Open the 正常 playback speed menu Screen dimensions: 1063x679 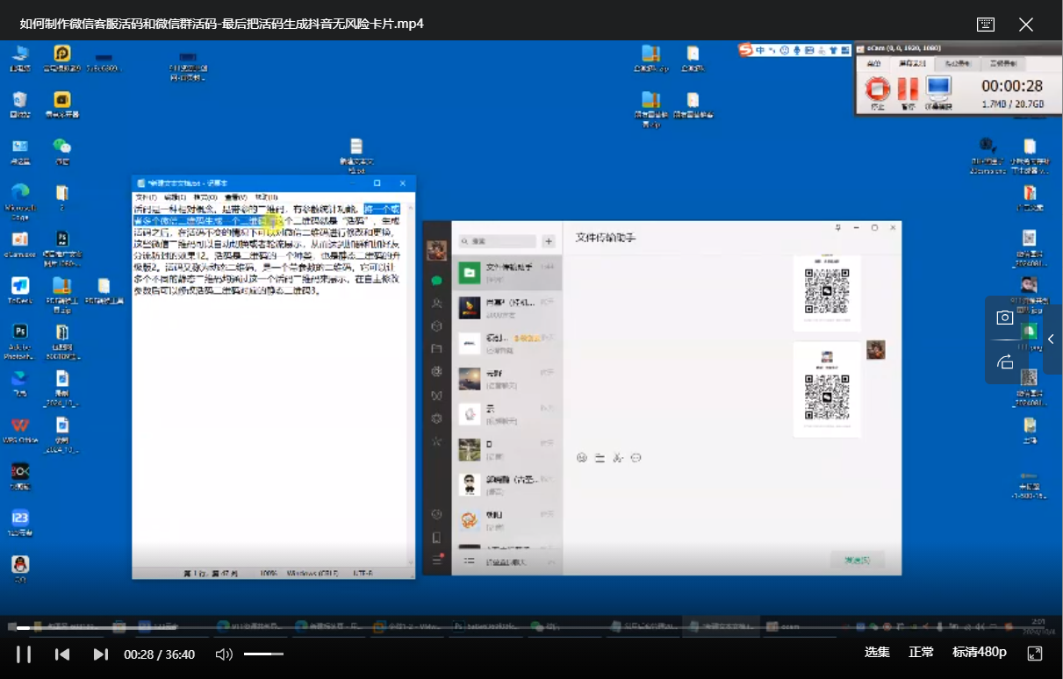(x=921, y=653)
